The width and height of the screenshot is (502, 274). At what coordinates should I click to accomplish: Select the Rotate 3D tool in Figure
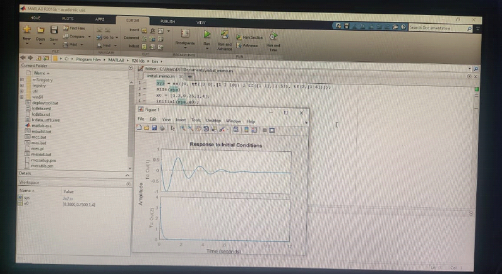coord(206,129)
